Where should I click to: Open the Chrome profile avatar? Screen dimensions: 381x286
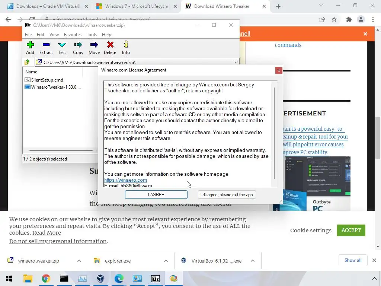(x=361, y=19)
